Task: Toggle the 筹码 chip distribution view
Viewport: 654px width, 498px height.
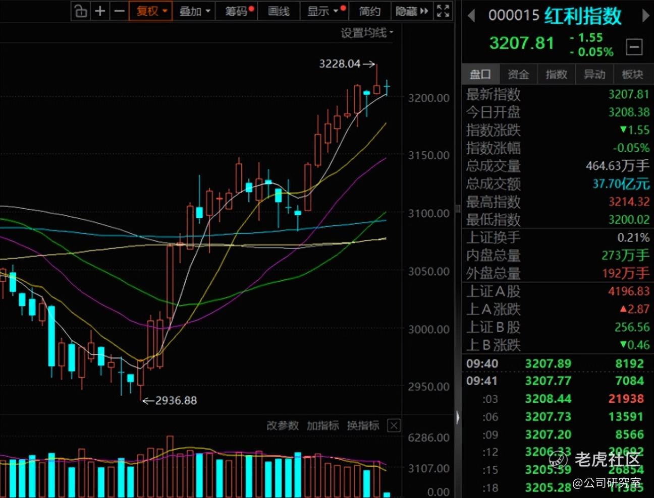Action: click(238, 11)
